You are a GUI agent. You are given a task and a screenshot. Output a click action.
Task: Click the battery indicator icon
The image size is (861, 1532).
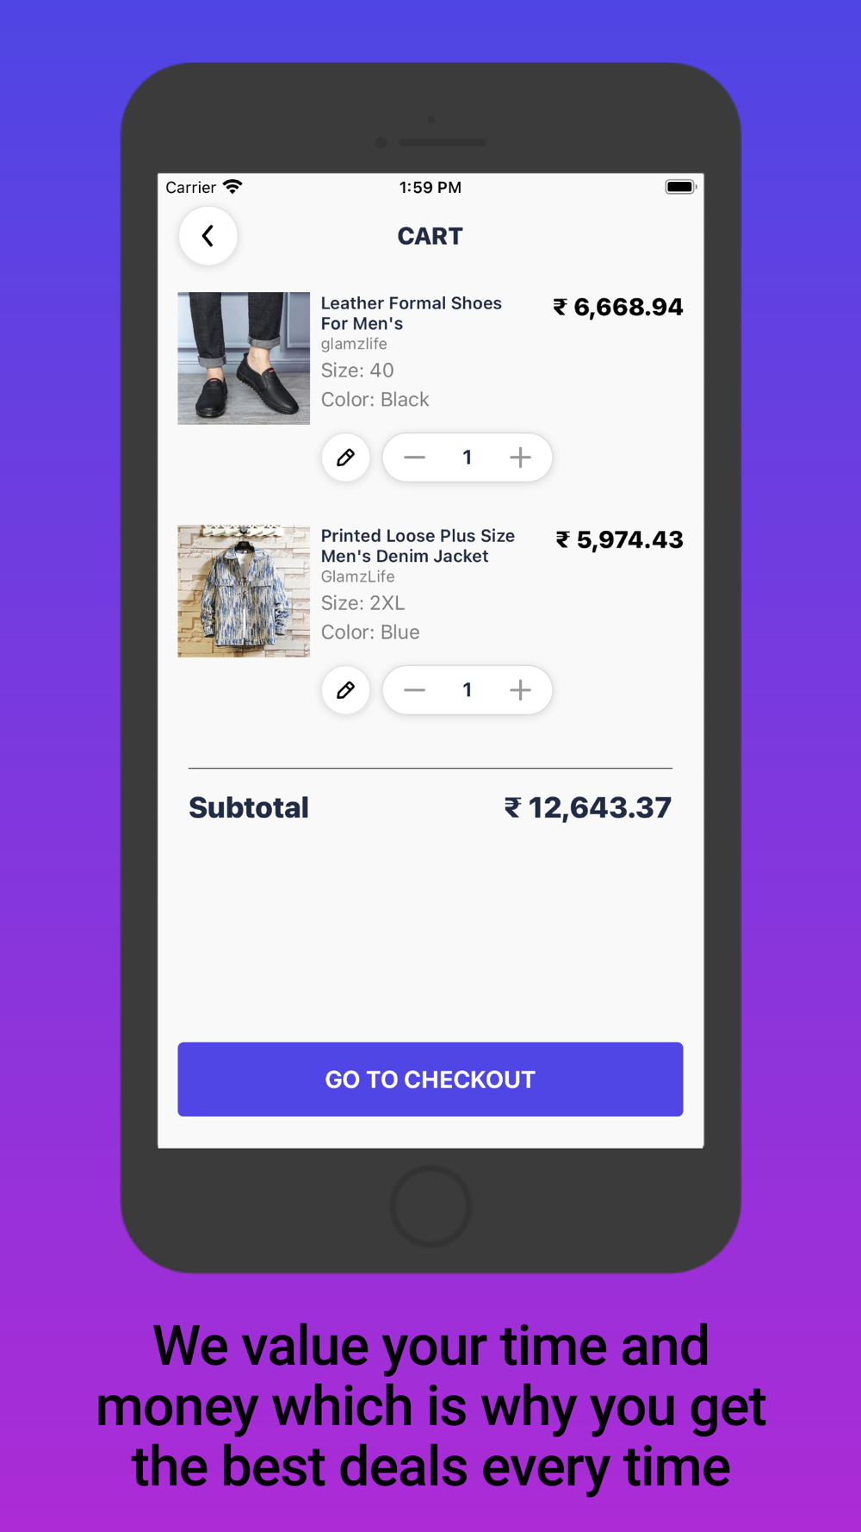point(680,186)
